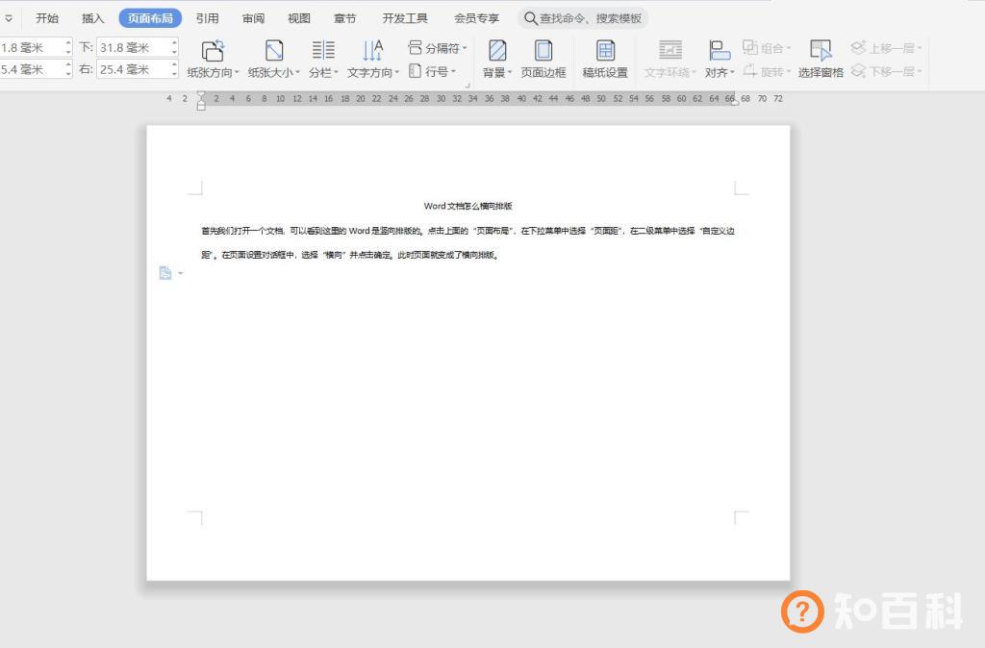Click the 分隔符 break icon
The width and height of the screenshot is (985, 648).
point(415,47)
